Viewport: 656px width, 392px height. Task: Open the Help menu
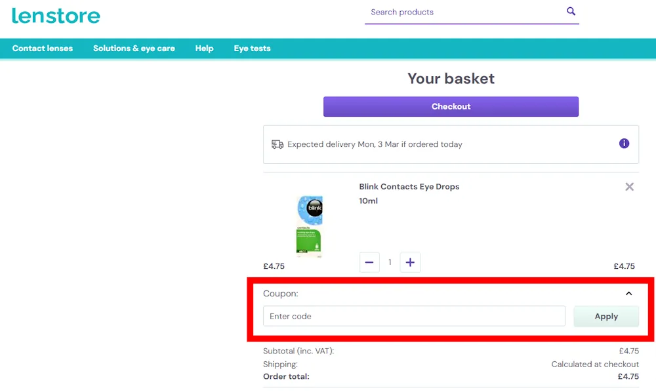pos(204,49)
